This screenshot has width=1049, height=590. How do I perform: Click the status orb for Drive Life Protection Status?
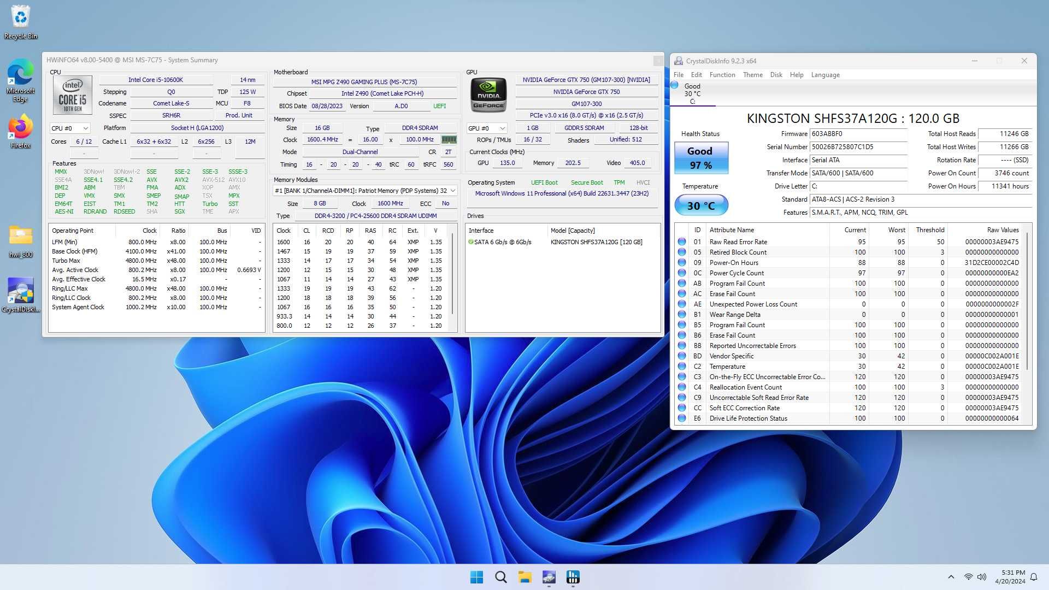tap(682, 418)
